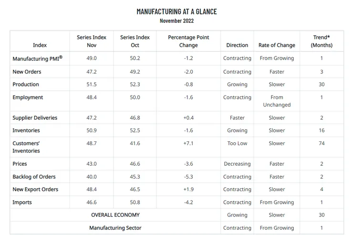Click the "Direction" column header
Image resolution: width=353 pixels, height=235 pixels.
(x=237, y=45)
